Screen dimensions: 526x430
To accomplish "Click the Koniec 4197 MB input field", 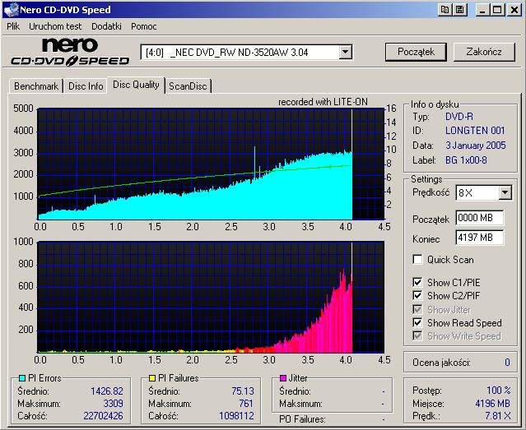I will pyautogui.click(x=480, y=238).
